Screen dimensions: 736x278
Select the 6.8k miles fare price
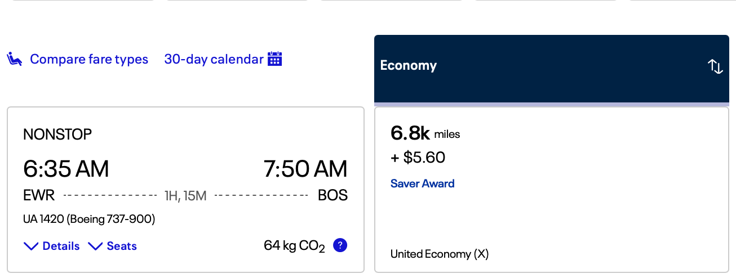click(425, 133)
